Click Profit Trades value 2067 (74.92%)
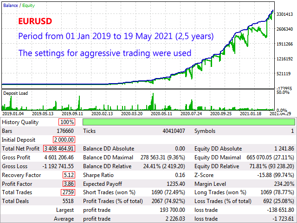The image size is (297, 223). click(168, 201)
